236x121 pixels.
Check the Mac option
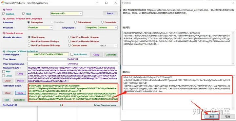[4, 72]
